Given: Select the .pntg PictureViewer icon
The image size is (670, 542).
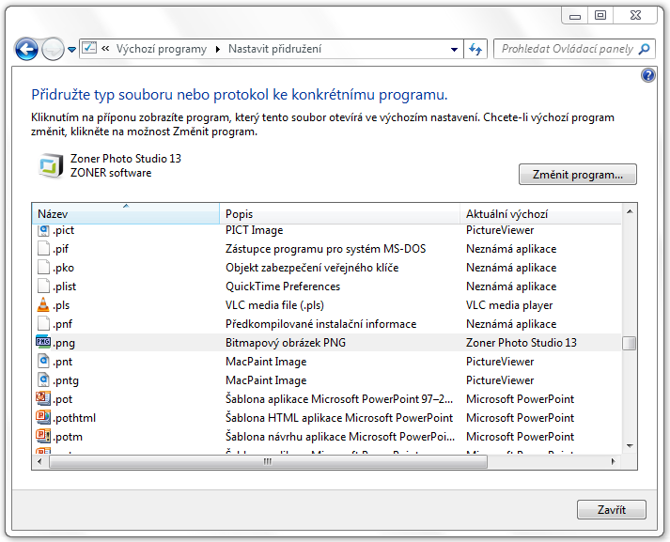Looking at the screenshot, I should pos(43,380).
